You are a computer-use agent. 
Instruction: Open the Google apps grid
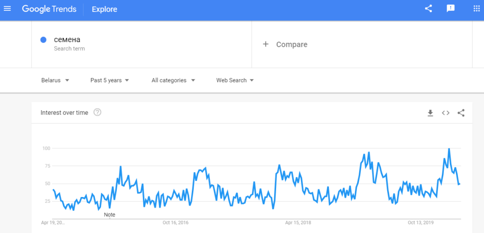pos(476,9)
